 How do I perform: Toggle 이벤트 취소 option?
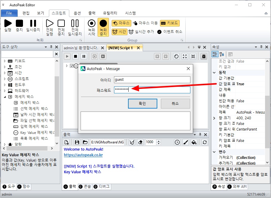coord(170,32)
